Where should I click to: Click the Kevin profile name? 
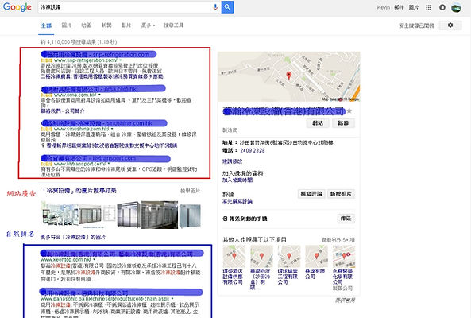(384, 7)
